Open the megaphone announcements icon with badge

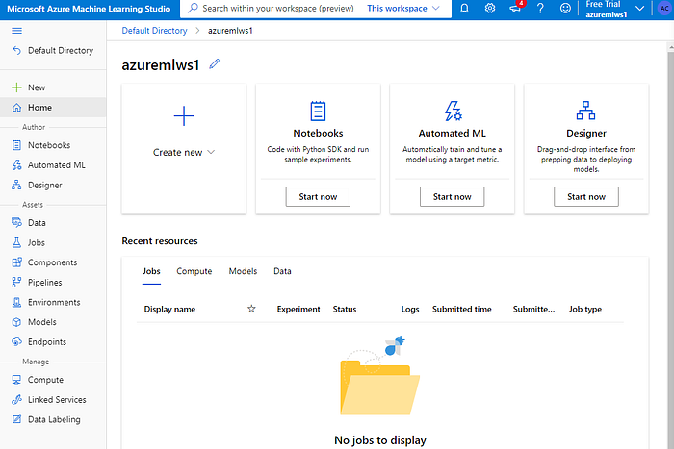tap(515, 8)
